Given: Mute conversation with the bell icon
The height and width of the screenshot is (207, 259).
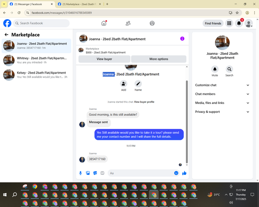Looking at the screenshot, I should (x=215, y=69).
